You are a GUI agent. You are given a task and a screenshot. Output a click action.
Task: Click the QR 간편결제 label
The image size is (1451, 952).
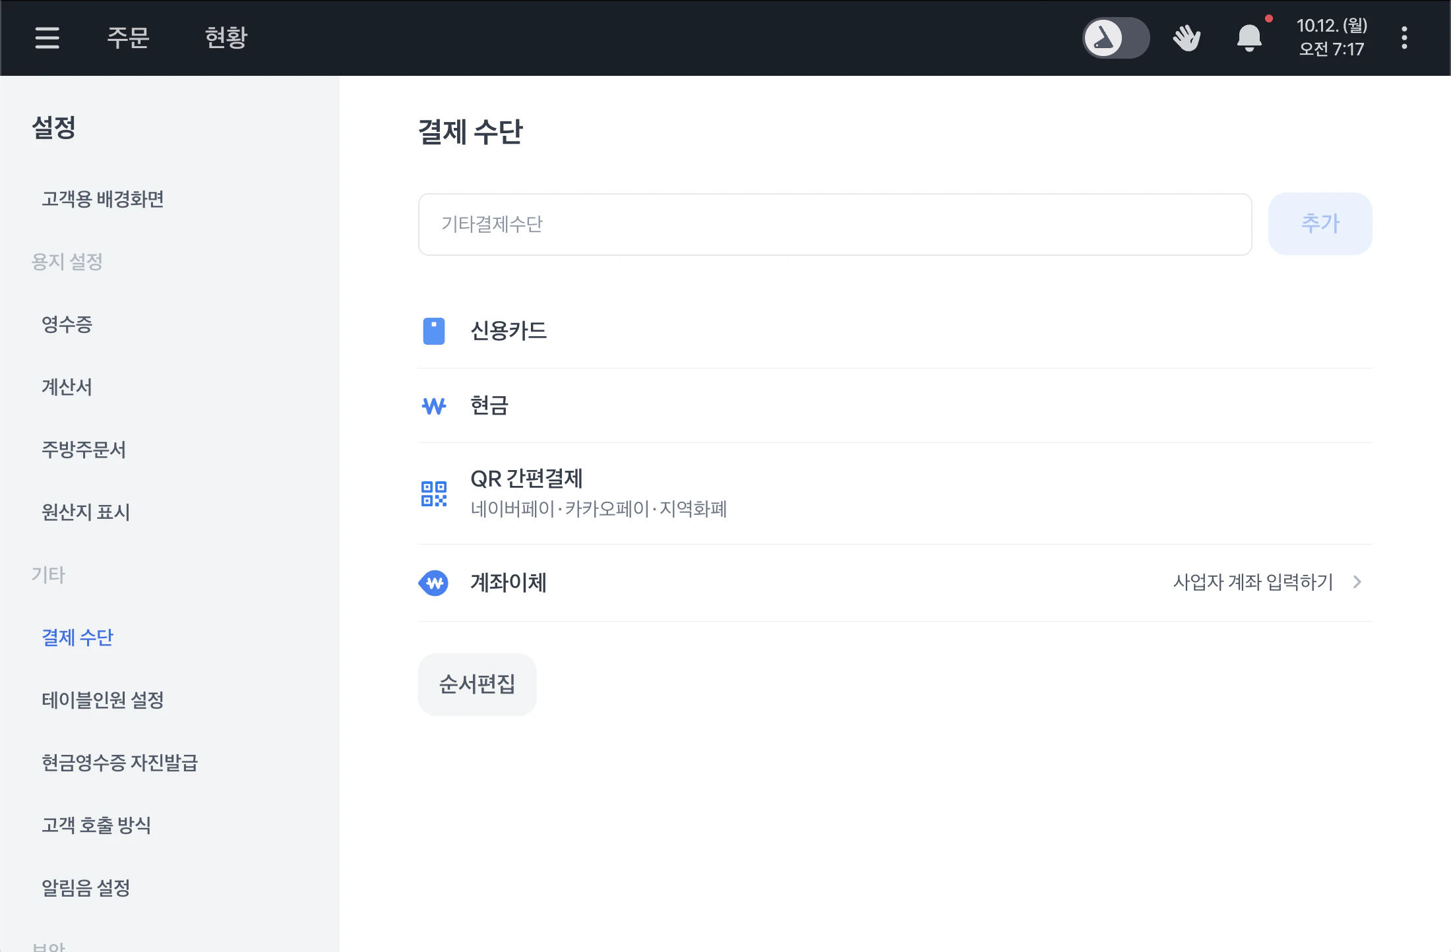tap(526, 479)
